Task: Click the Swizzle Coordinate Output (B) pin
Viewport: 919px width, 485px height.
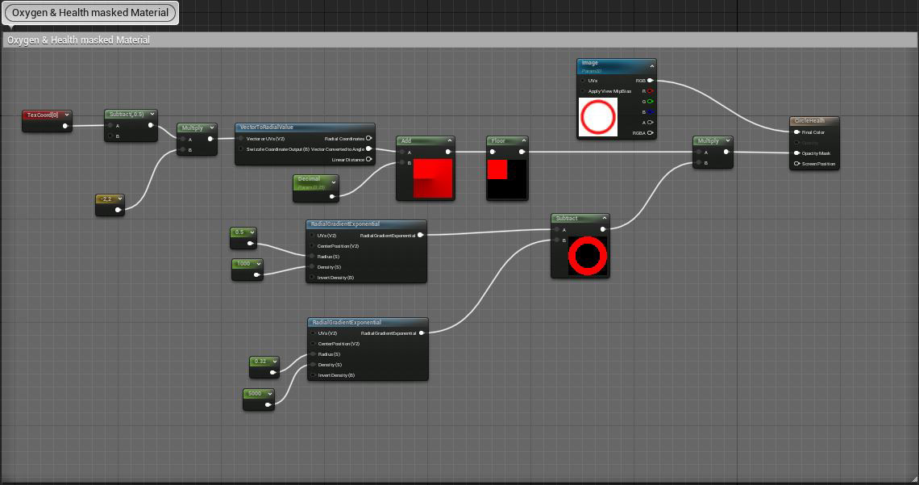Action: (241, 149)
